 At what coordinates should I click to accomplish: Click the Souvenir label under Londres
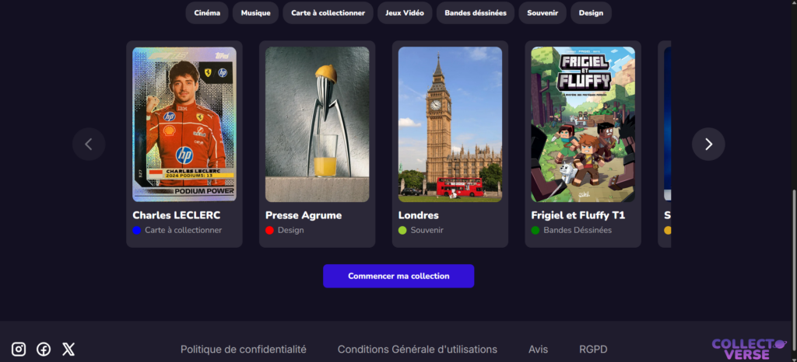(x=427, y=230)
